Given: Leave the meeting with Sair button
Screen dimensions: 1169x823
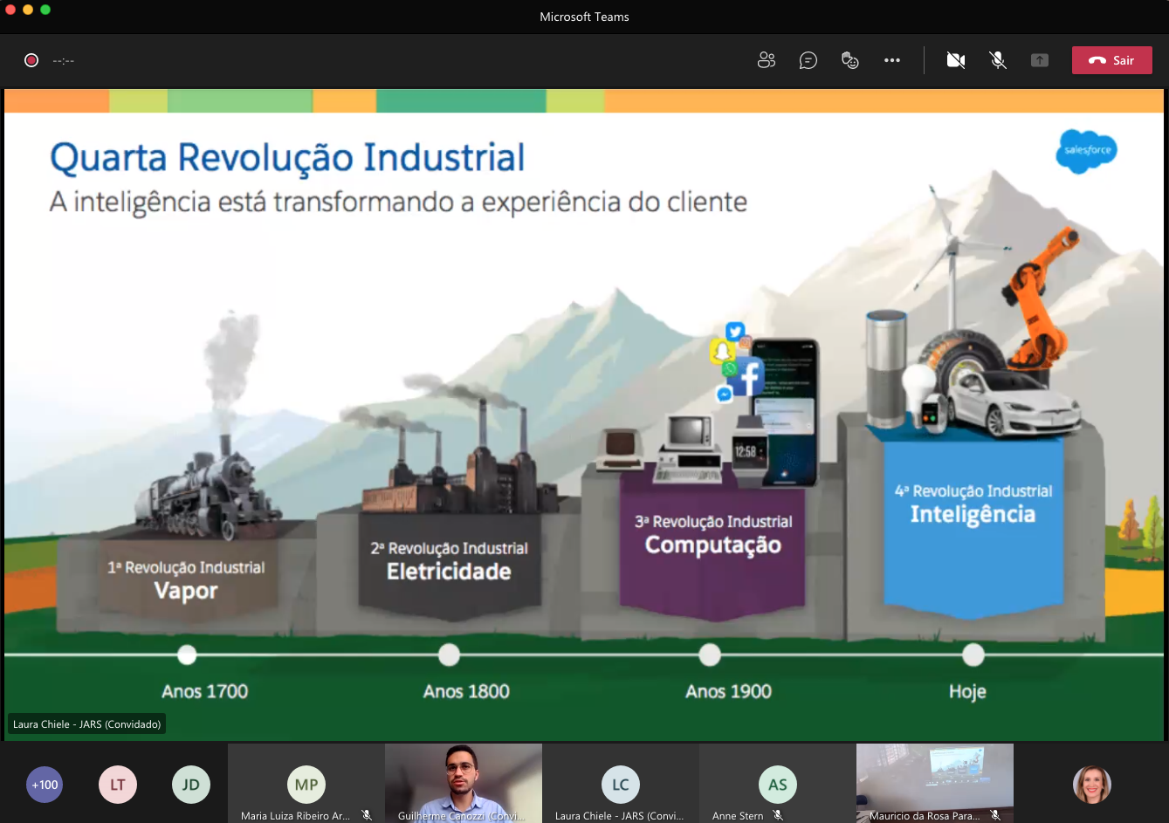Looking at the screenshot, I should 1111,60.
